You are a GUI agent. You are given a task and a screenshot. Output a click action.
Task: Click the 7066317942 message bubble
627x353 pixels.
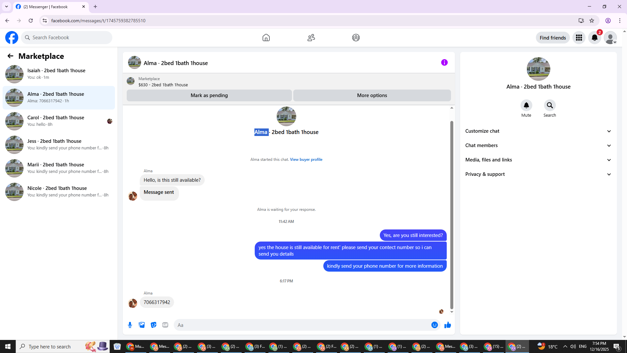[157, 302]
